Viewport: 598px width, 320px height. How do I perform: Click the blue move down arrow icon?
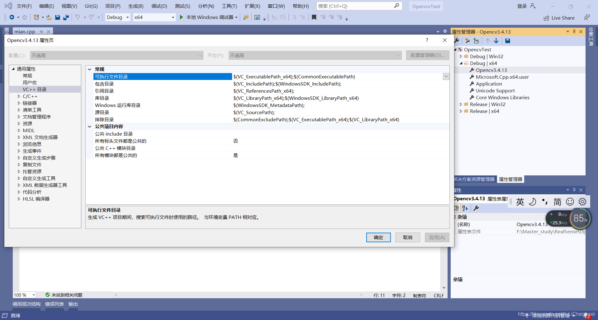[x=496, y=41]
